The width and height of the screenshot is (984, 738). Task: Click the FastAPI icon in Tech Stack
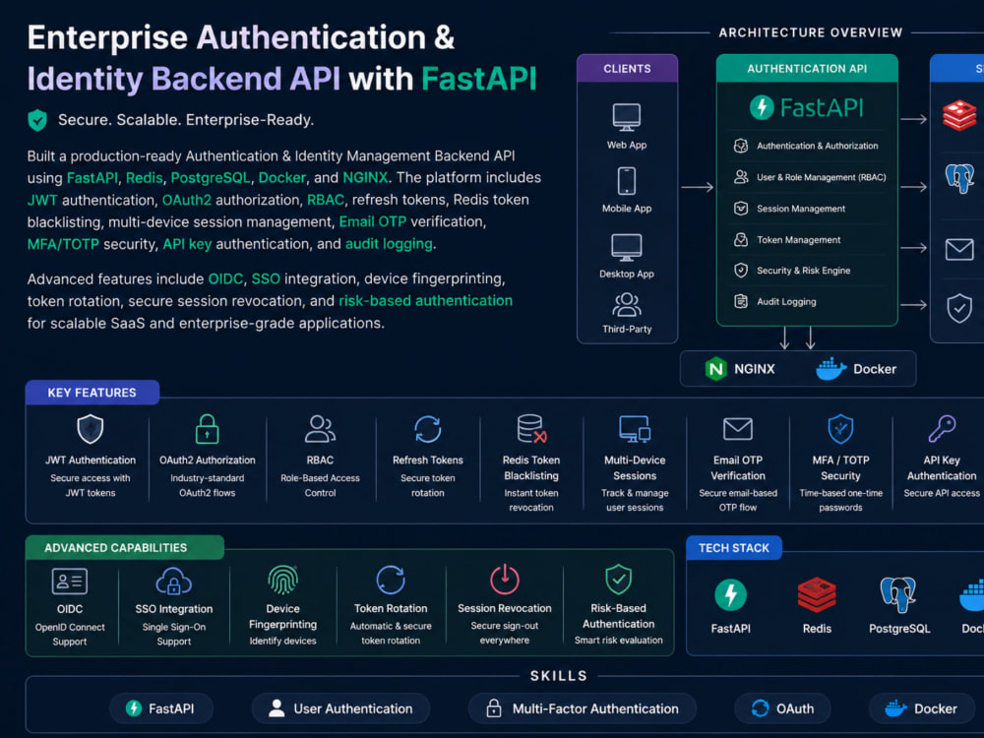pos(730,595)
